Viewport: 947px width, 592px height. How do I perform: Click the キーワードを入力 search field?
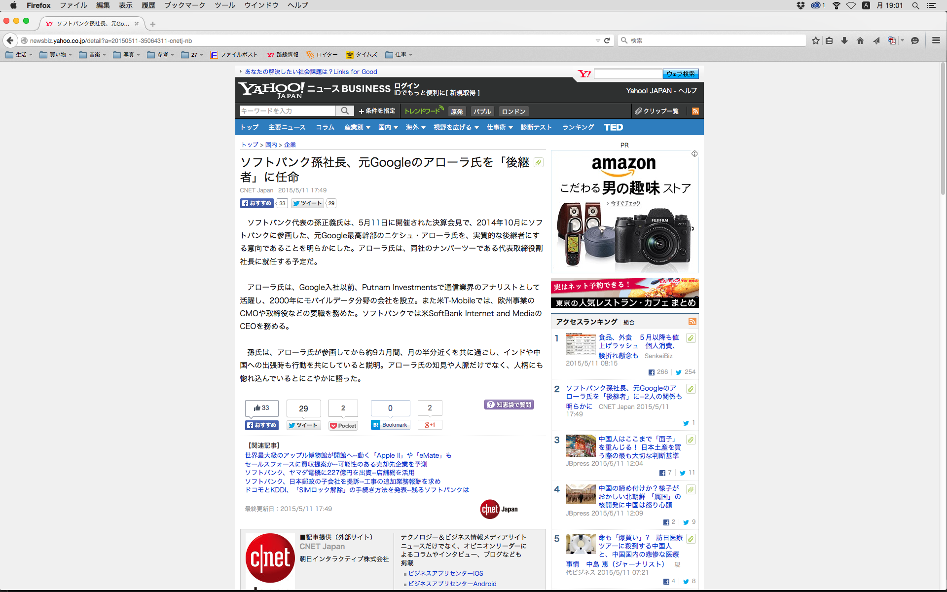pyautogui.click(x=287, y=111)
